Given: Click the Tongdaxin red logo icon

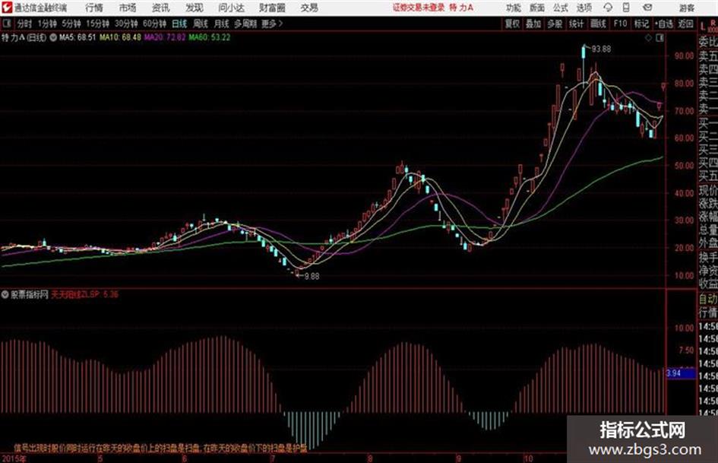Looking at the screenshot, I should (7, 8).
